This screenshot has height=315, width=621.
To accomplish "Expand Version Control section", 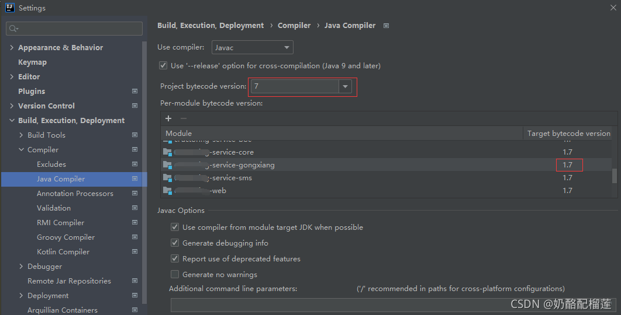I will click(x=12, y=106).
